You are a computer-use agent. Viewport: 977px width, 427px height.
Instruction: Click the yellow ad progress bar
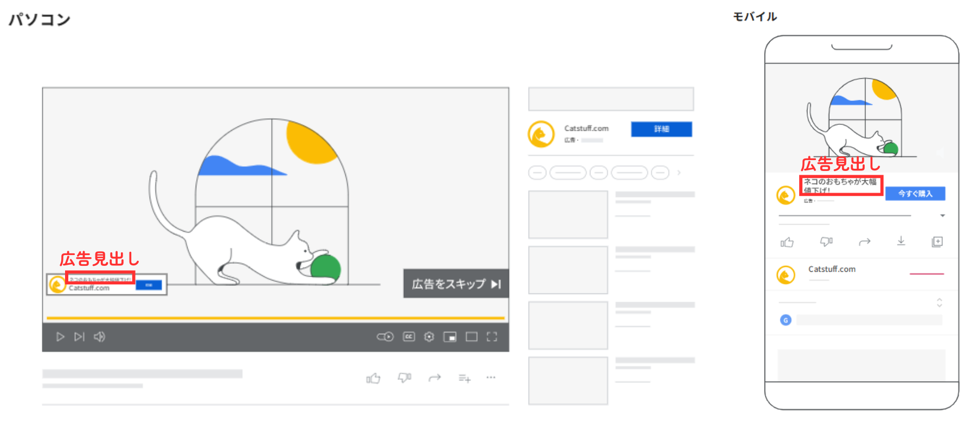[x=275, y=318]
